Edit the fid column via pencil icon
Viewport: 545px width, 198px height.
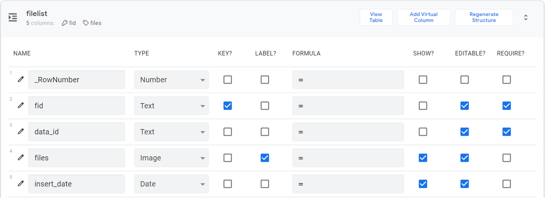coord(20,106)
